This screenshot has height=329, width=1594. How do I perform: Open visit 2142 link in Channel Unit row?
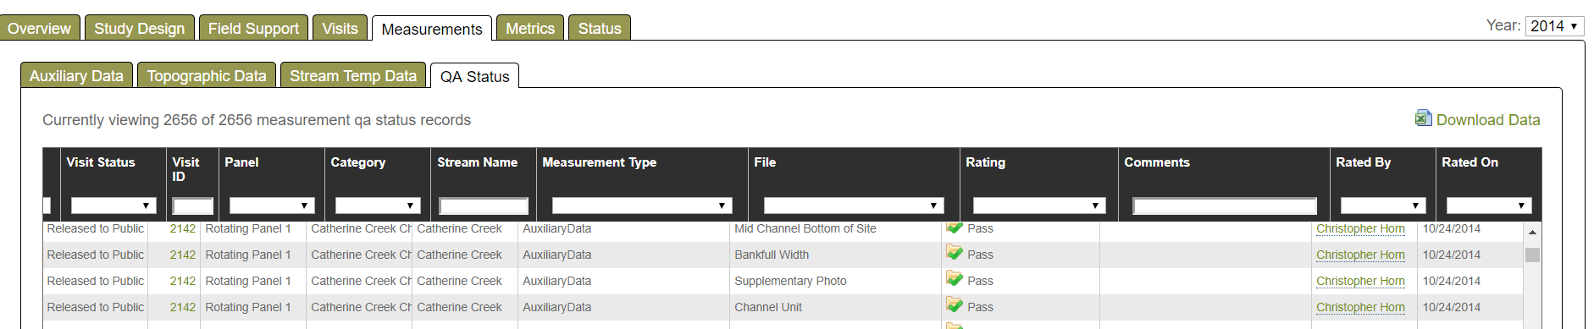(182, 307)
